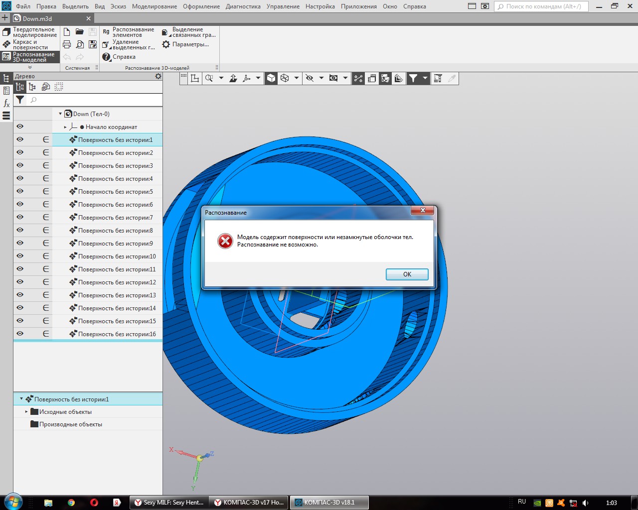Toggle visibility of Поверхность без истории:8
Image resolution: width=638 pixels, height=510 pixels.
point(20,230)
